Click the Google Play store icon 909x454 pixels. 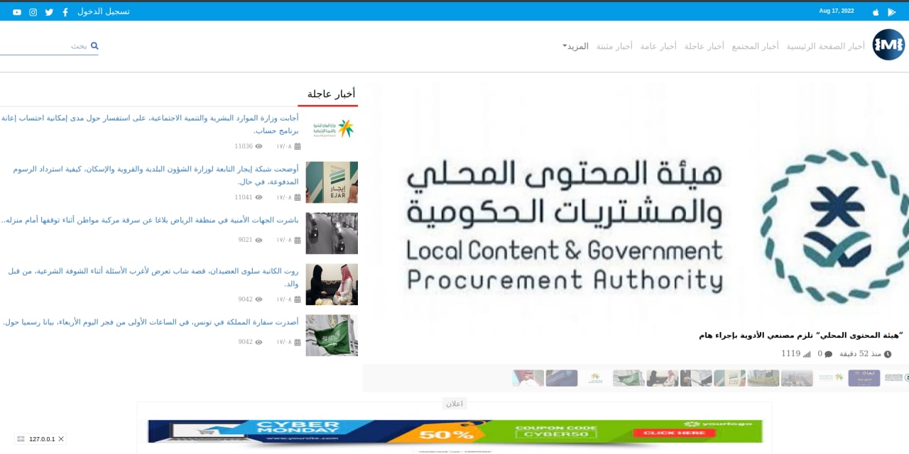(892, 12)
